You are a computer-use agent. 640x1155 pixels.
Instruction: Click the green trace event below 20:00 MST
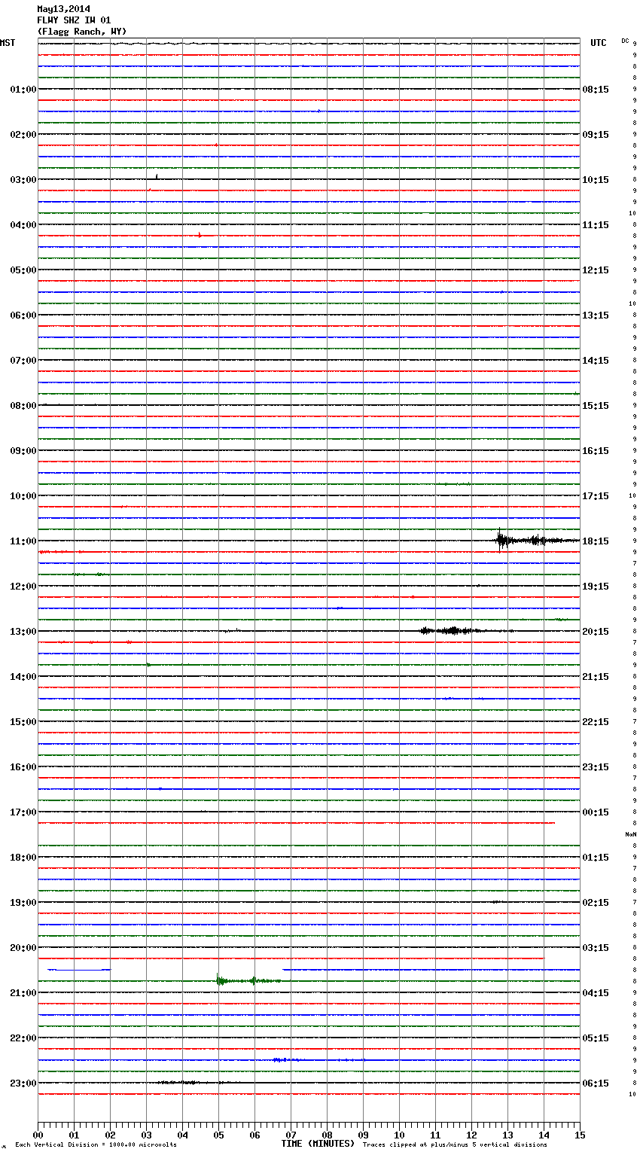tap(248, 980)
